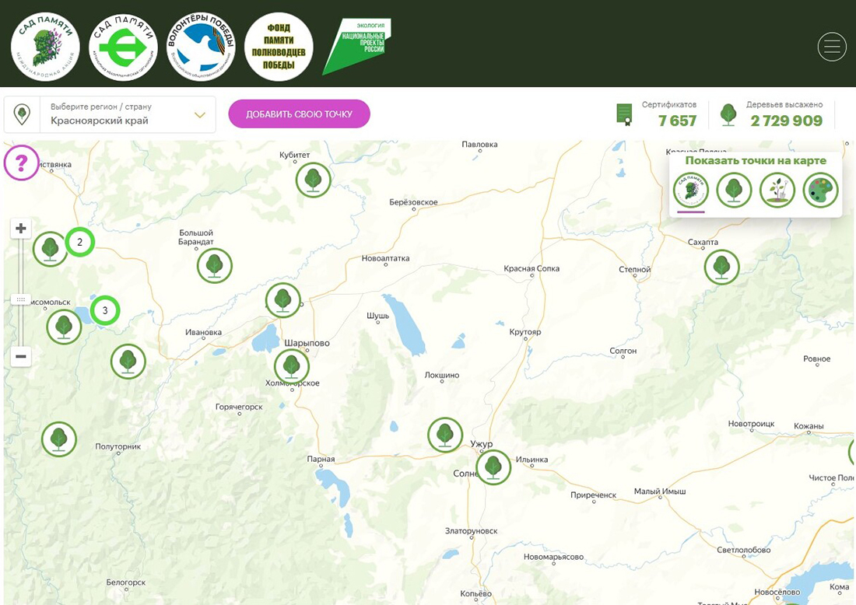856x605 pixels.
Task: Open tree marker below Сахапта
Action: click(x=721, y=268)
